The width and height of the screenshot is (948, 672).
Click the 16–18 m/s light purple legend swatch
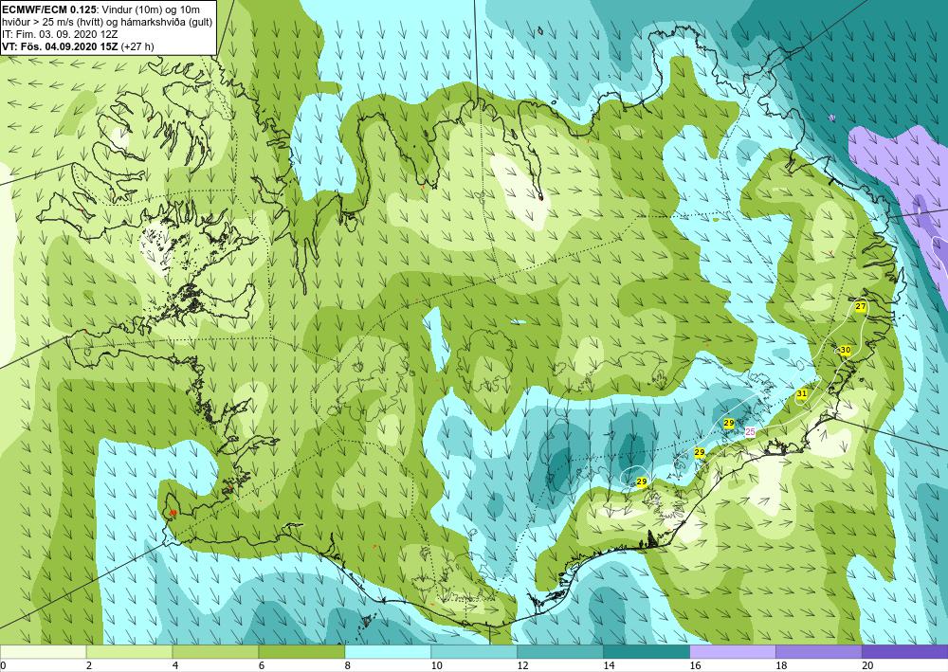pos(733,652)
